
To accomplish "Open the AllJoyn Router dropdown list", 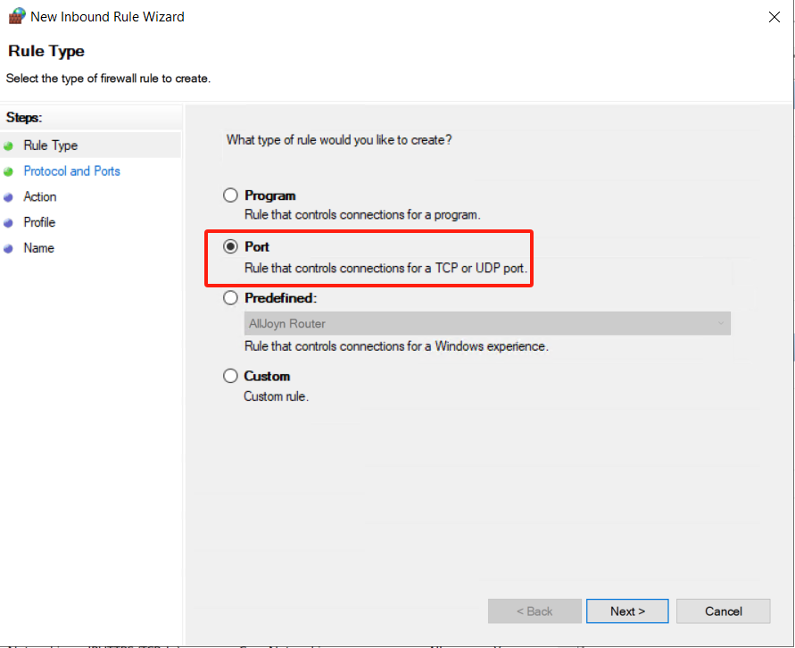I will (487, 324).
